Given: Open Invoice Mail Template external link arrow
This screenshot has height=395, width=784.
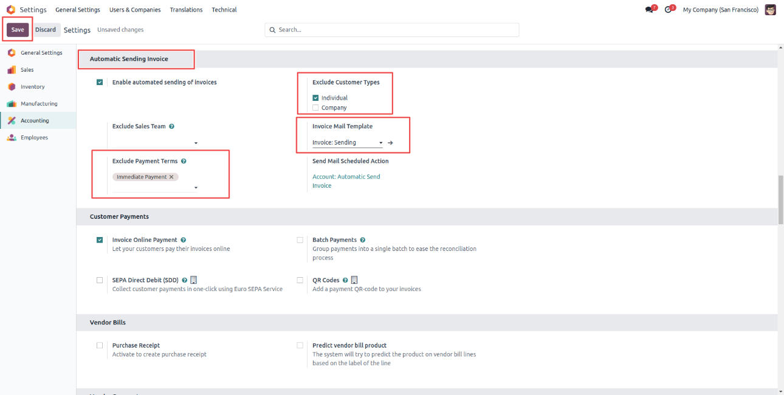Looking at the screenshot, I should [390, 143].
